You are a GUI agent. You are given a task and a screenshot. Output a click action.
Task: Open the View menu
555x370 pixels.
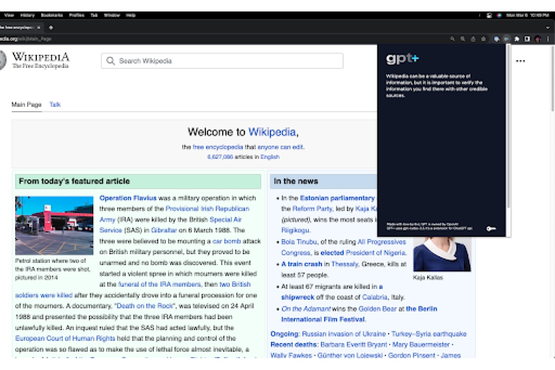pyautogui.click(x=9, y=15)
